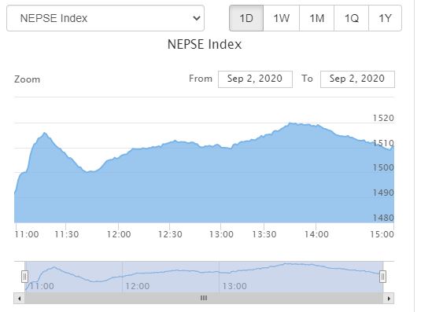Click the 11:15 peak on the chart
The width and height of the screenshot is (432, 312).
click(x=45, y=133)
